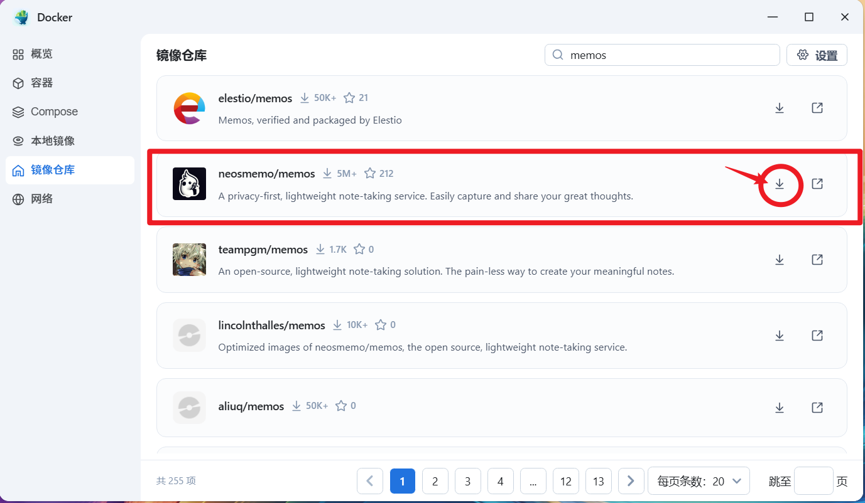Click the 镜像仓库 page heading
This screenshot has height=503, width=865.
click(182, 55)
